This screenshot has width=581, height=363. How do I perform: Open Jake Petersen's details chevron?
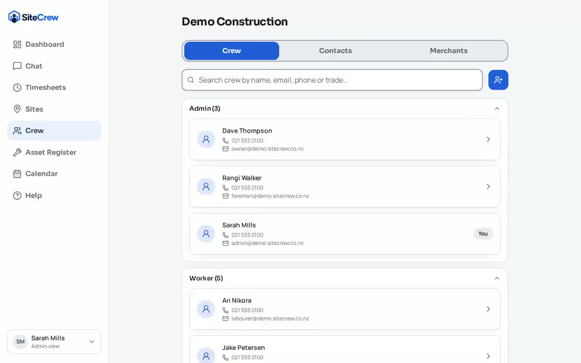(x=488, y=356)
